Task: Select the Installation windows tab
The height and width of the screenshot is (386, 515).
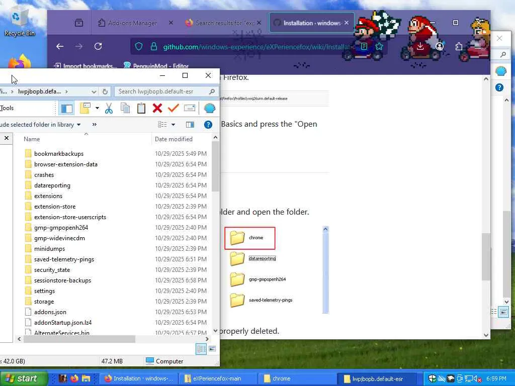Action: pos(311,23)
